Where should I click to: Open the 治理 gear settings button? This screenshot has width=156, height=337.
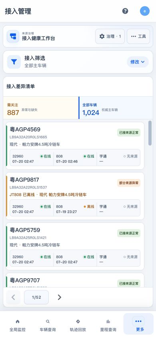[x=110, y=36]
